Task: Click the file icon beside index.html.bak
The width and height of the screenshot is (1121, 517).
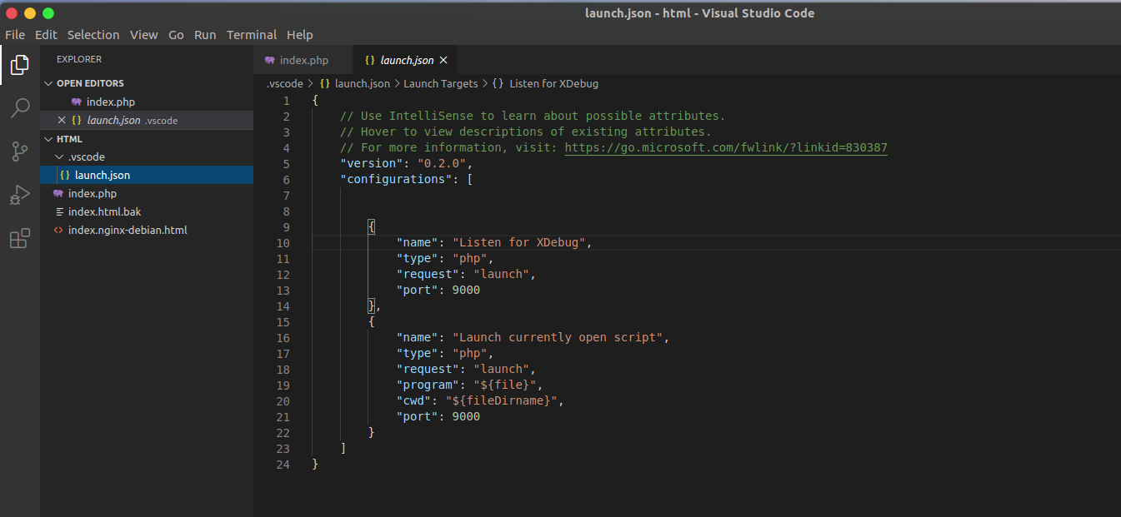Action: [x=58, y=211]
